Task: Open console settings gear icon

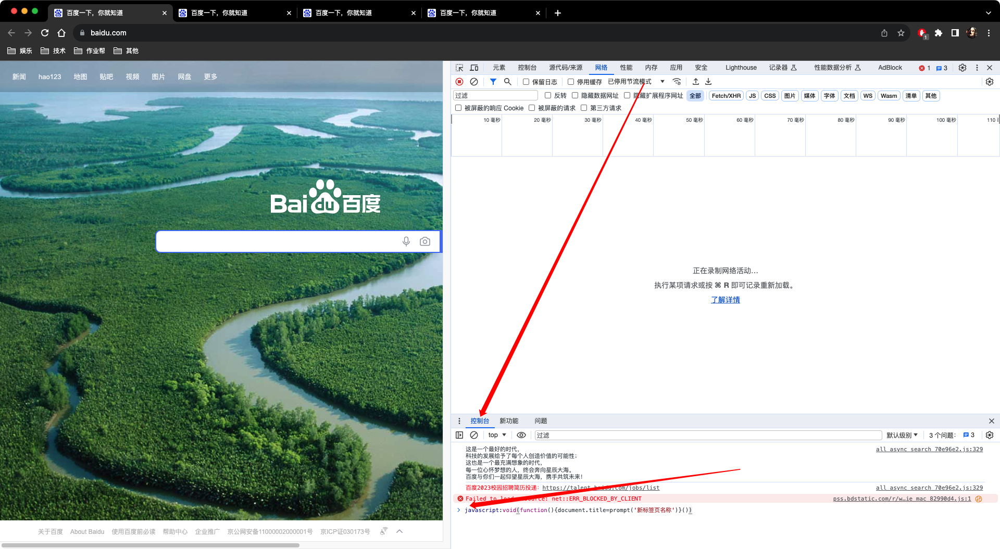Action: pos(990,435)
